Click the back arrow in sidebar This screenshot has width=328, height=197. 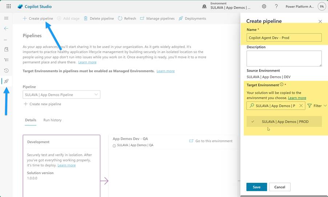pyautogui.click(x=6, y=28)
